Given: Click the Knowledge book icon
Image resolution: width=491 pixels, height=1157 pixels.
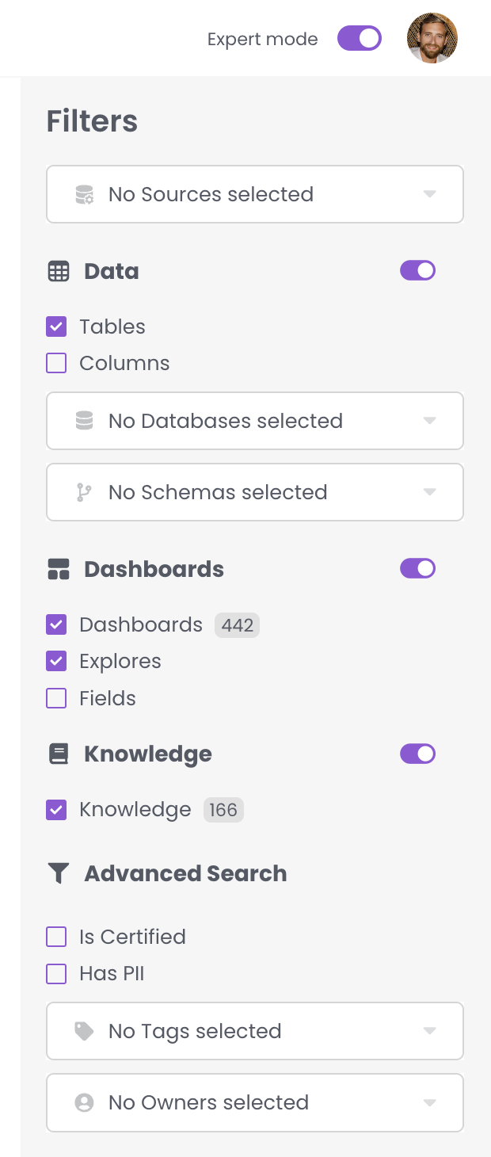Looking at the screenshot, I should pyautogui.click(x=59, y=754).
